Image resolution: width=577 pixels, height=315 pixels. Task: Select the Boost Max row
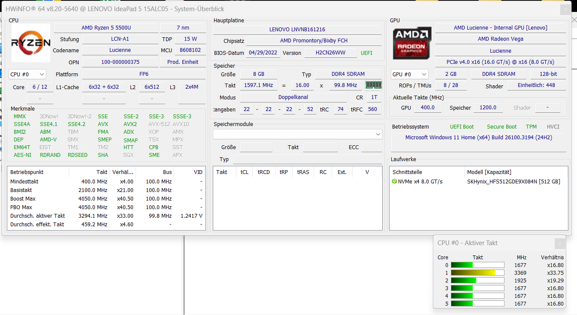pyautogui.click(x=106, y=199)
